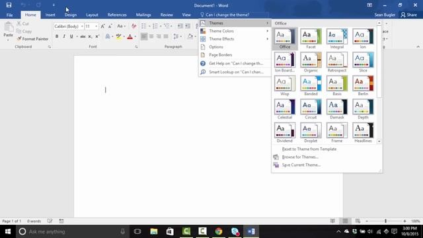Click Smart Lookup on "Can I chan..."

235,72
